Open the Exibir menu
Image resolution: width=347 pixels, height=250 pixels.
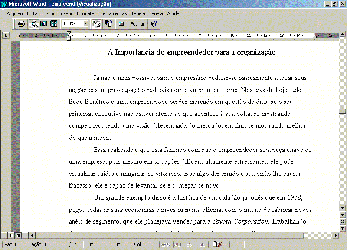pyautogui.click(x=49, y=13)
